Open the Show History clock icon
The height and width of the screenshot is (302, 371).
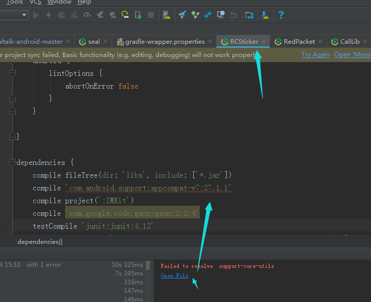pos(221,15)
